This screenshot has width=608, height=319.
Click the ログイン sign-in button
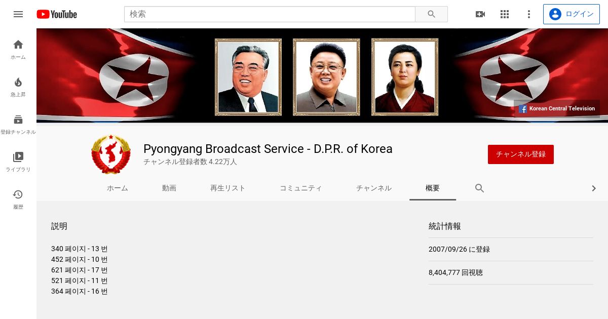pyautogui.click(x=571, y=14)
